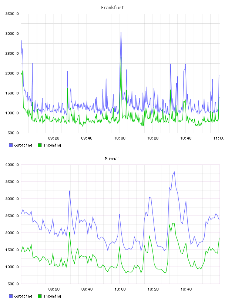Click the Outgoing color swatch in Frankfurt legend

pyautogui.click(x=11, y=145)
